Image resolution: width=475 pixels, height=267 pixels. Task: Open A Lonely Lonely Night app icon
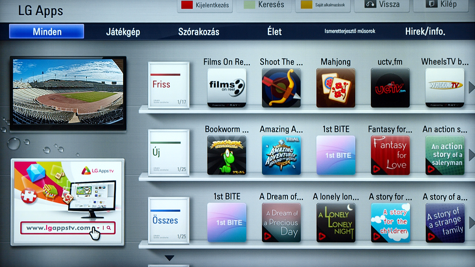(x=336, y=223)
